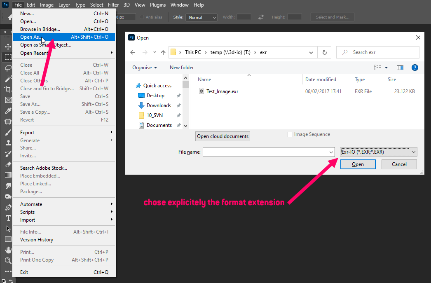Click Select and Mask... button

[x=333, y=17]
